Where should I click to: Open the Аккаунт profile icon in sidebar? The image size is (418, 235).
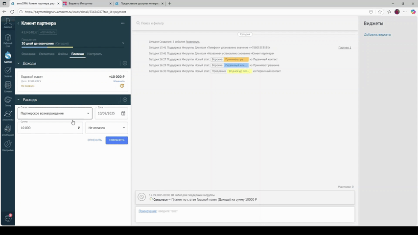(x=8, y=23)
